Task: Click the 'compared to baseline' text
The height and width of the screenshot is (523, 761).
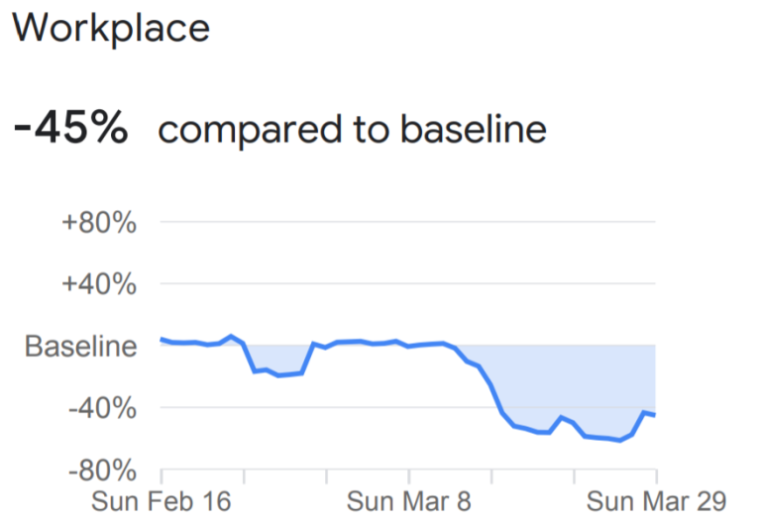Action: 352,130
